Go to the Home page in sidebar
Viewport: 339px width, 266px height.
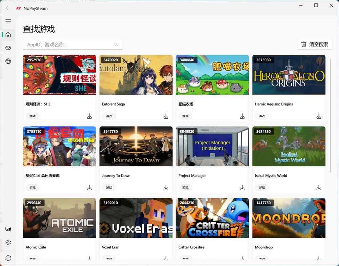click(x=8, y=35)
